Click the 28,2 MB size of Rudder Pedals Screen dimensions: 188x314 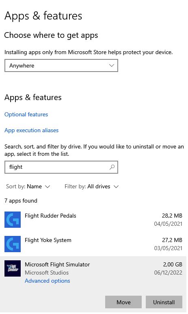[x=172, y=216]
